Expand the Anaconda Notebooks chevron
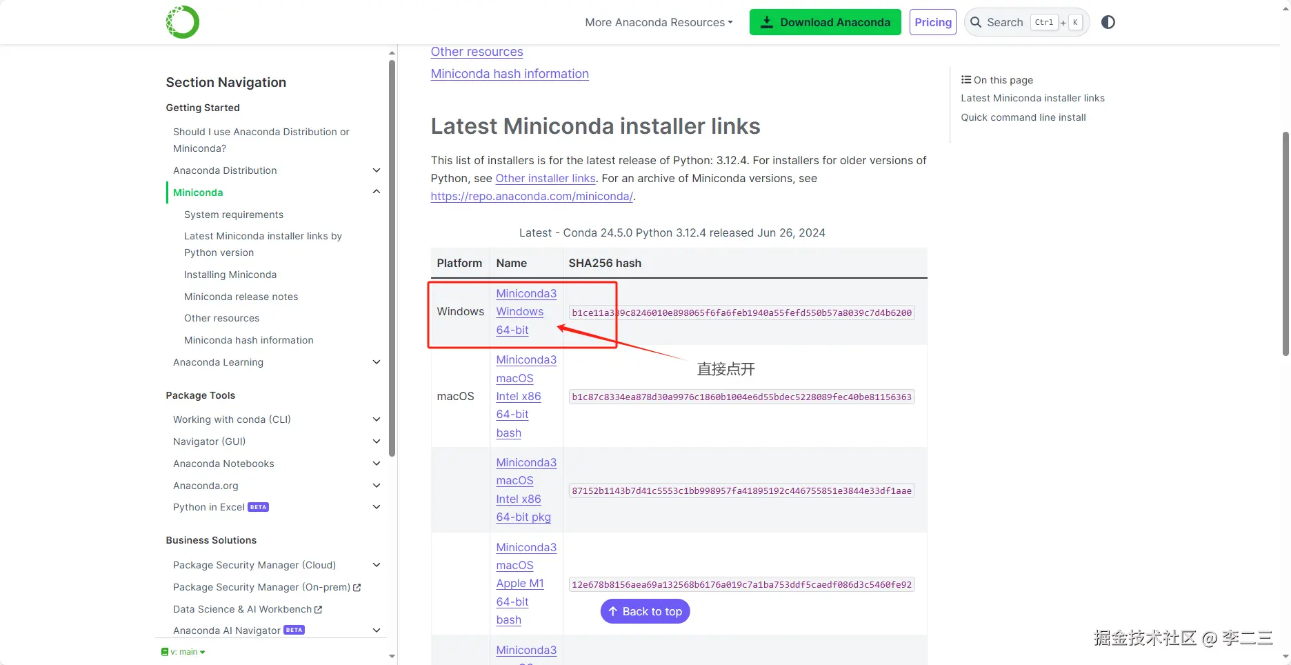The image size is (1291, 665). 377,464
